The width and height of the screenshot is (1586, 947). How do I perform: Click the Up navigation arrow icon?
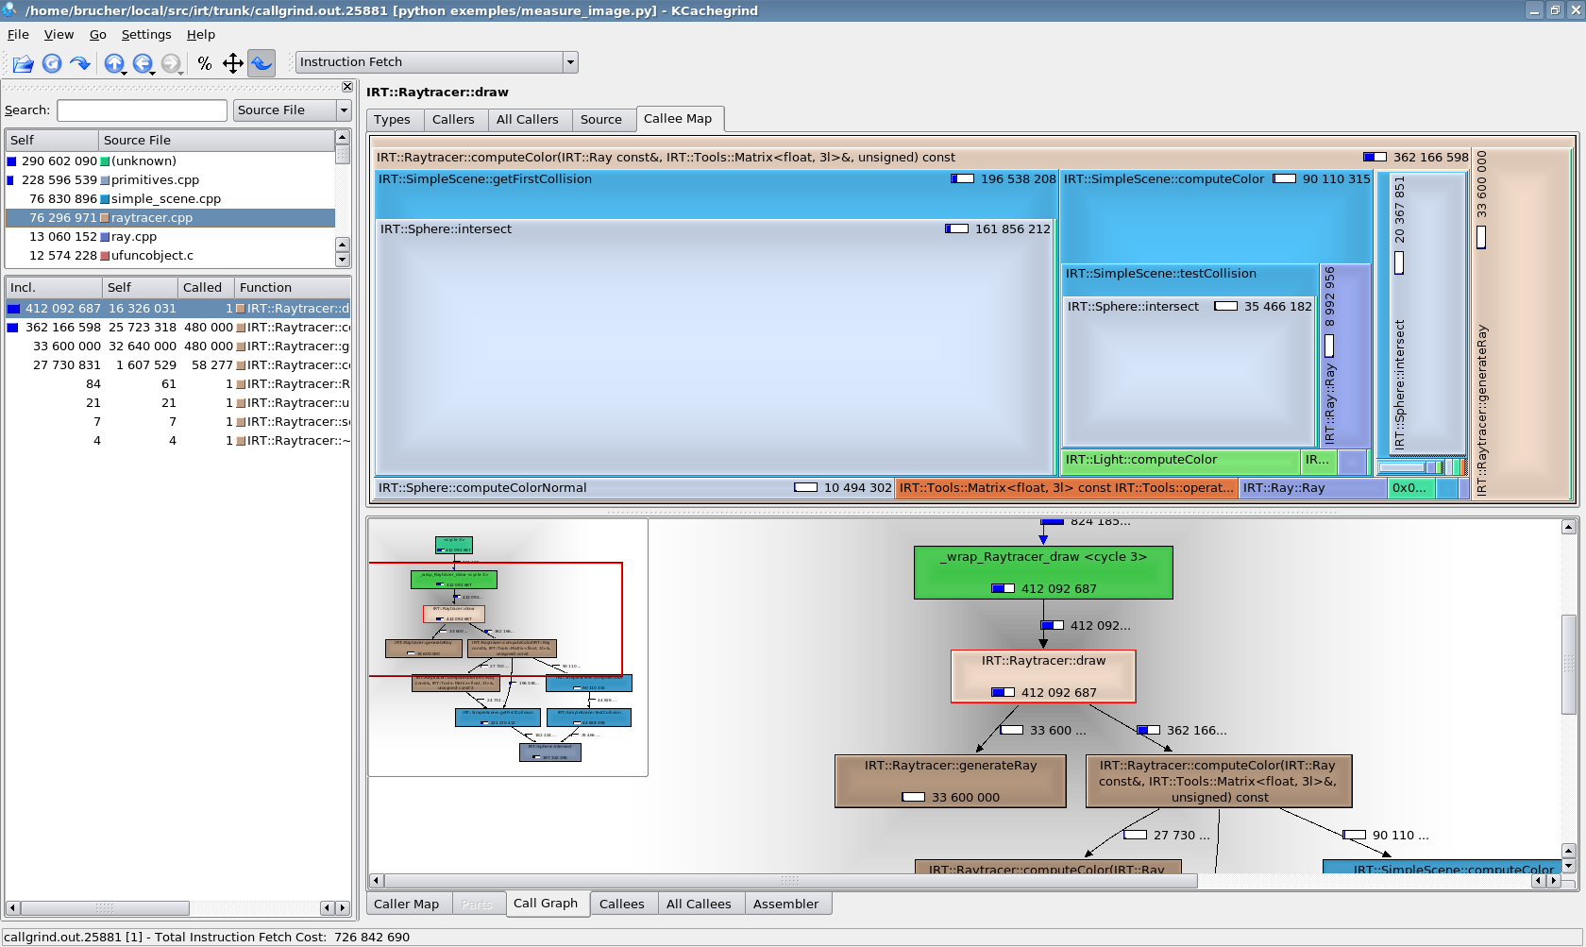point(113,63)
